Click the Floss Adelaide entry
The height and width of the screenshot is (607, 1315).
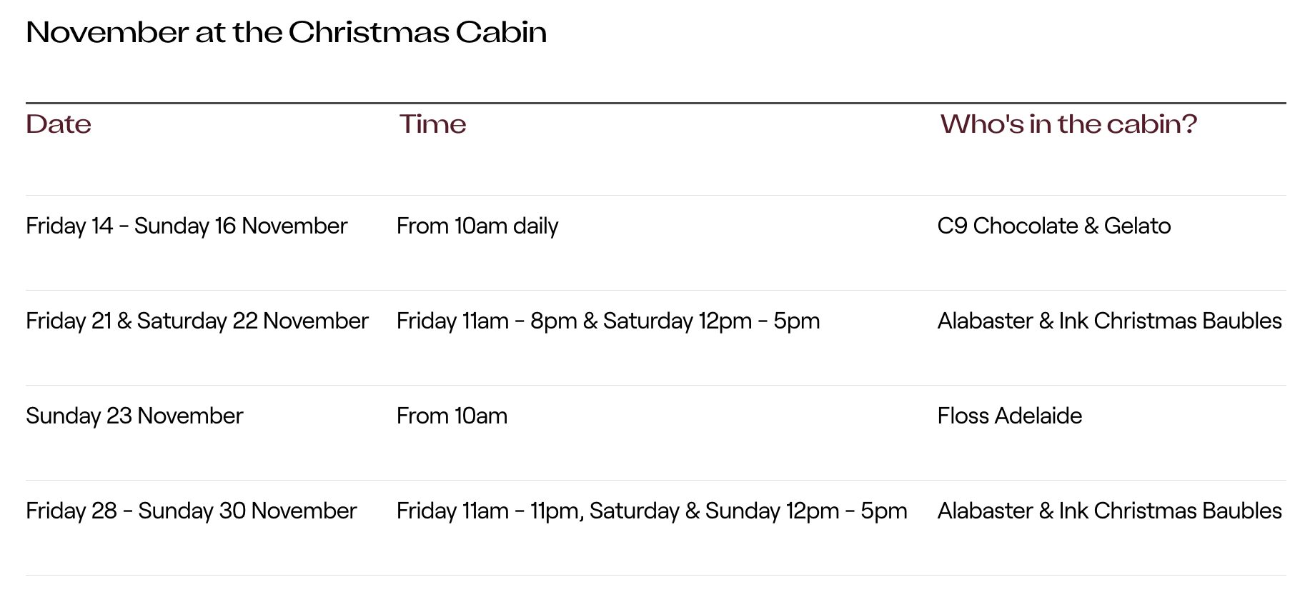click(x=1009, y=416)
